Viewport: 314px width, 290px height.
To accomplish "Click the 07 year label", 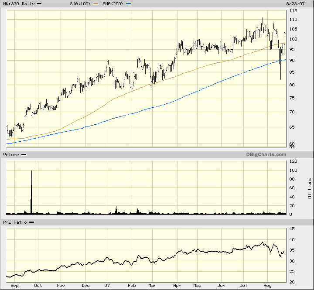I will [107, 285].
